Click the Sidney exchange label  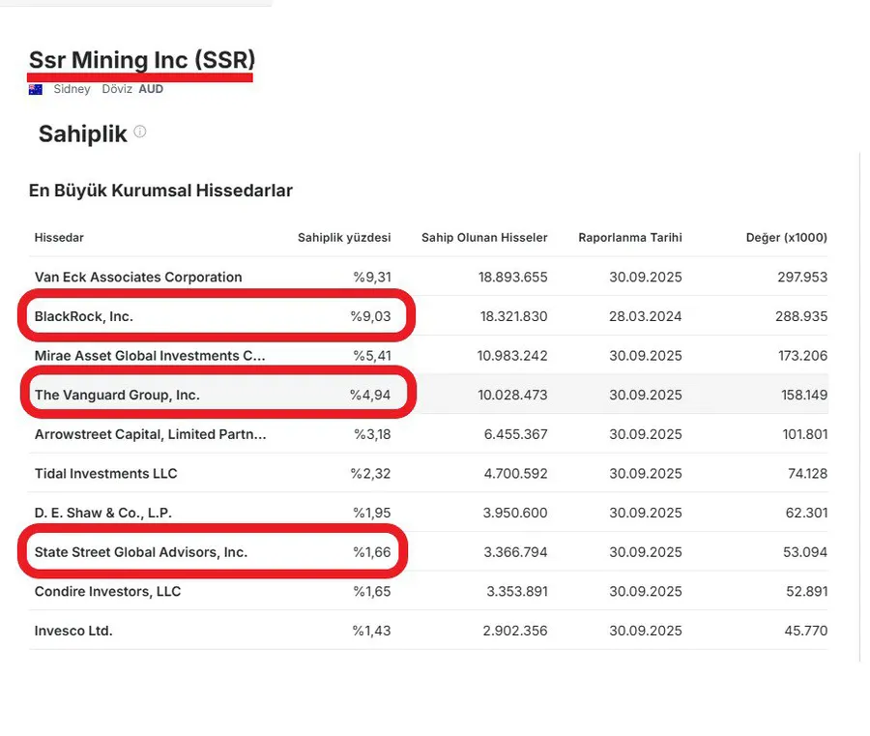72,89
